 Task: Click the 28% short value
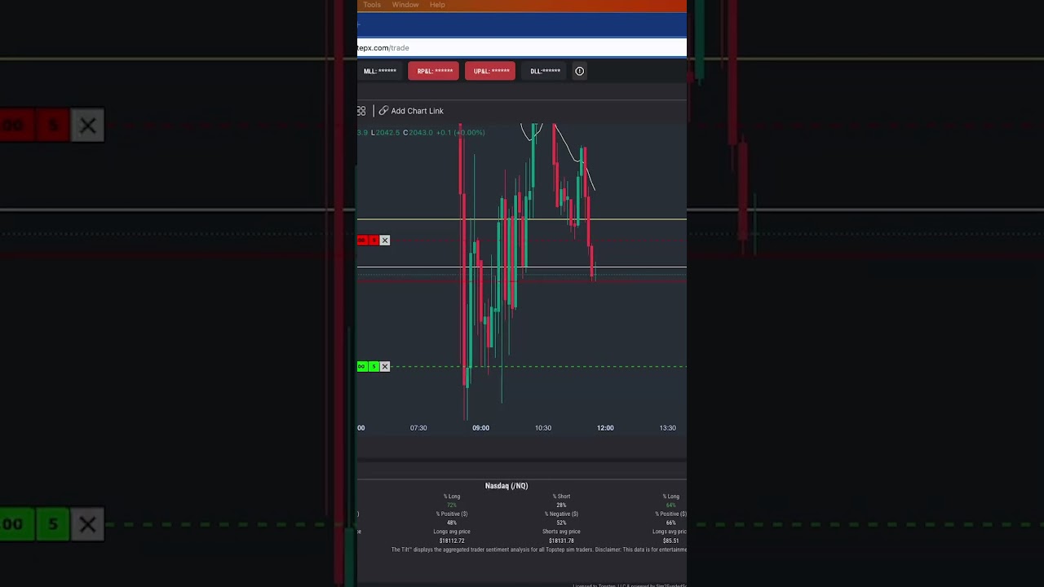tap(561, 505)
